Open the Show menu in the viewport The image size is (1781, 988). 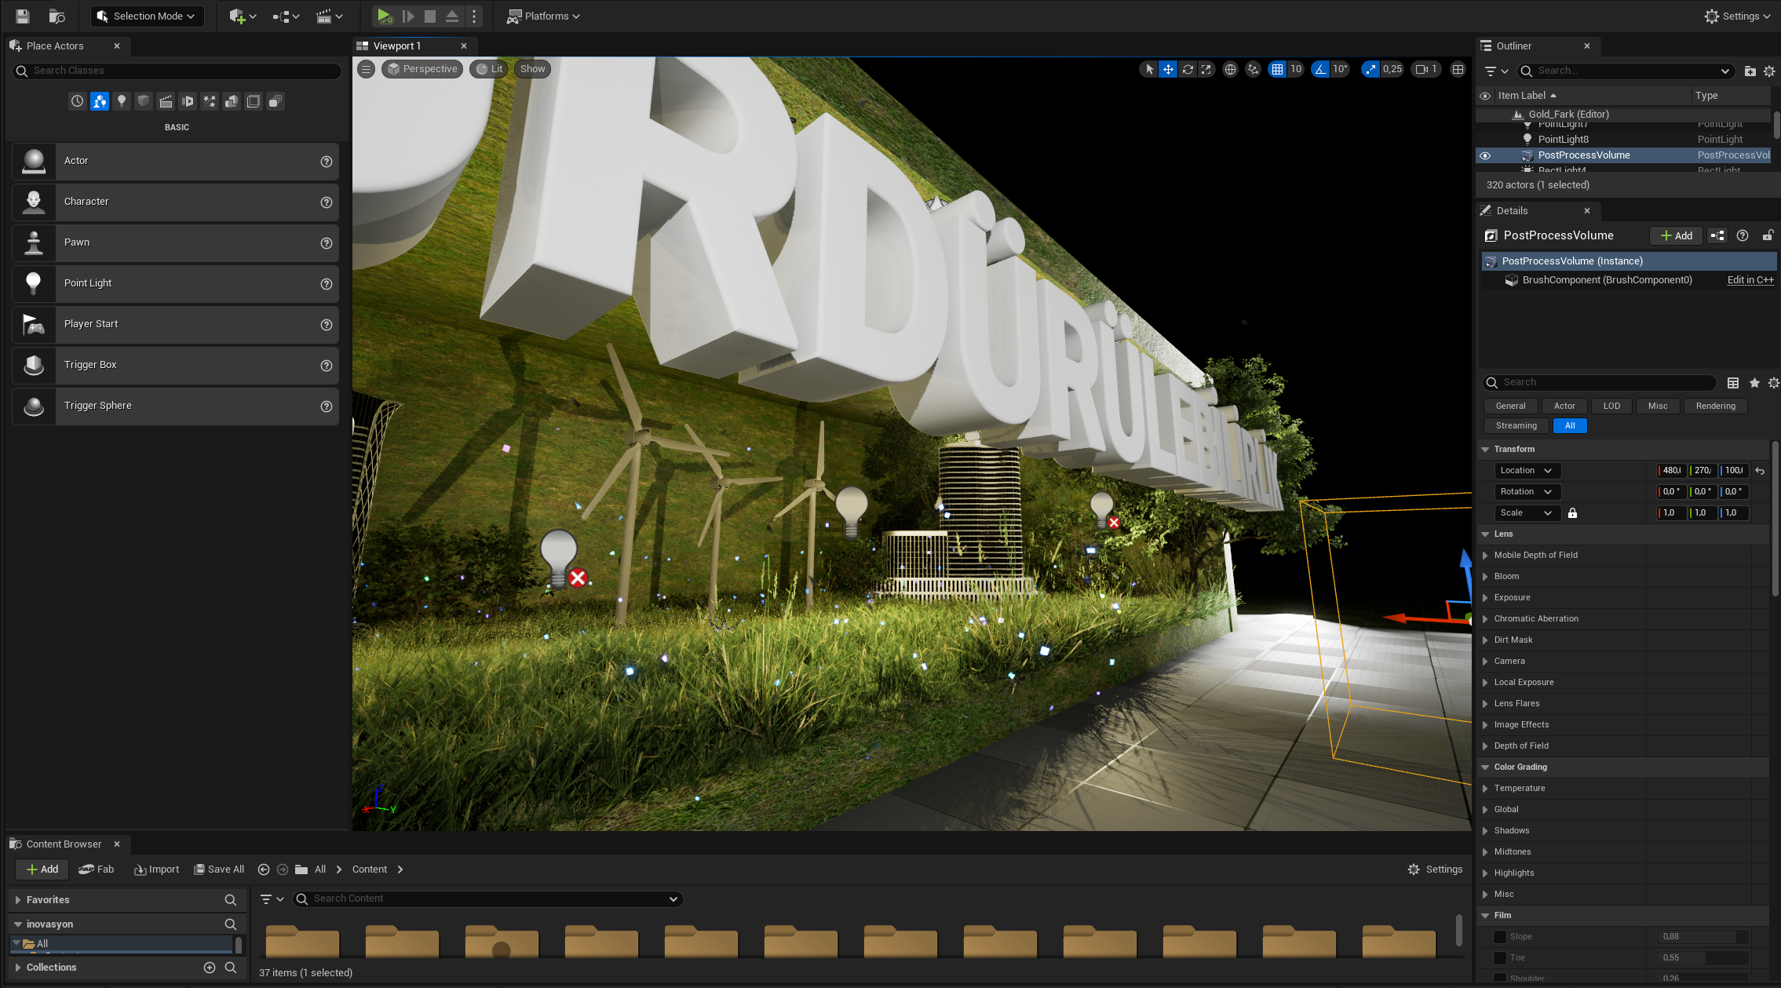point(532,69)
